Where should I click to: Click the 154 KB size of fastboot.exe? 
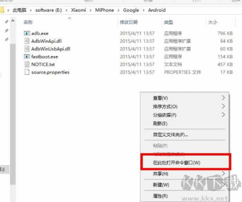[225, 56]
